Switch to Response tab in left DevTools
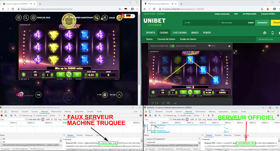The height and width of the screenshot is (151, 280). point(89,135)
